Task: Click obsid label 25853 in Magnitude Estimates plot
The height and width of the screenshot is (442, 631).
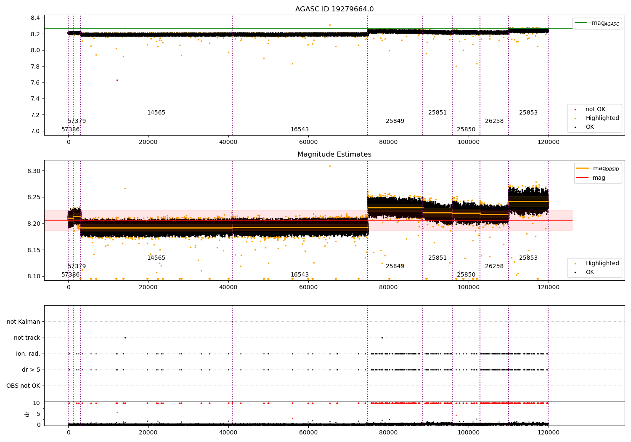Action: tap(528, 258)
